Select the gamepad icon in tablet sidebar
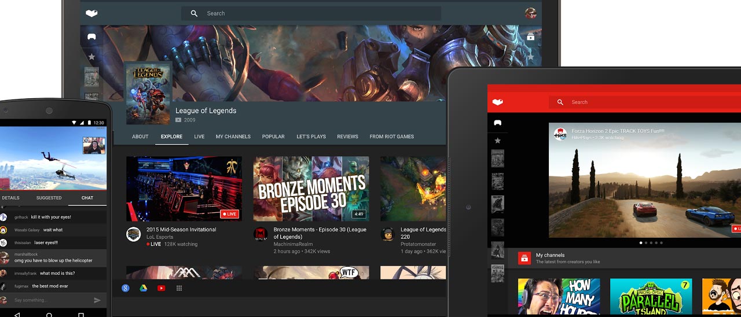Image resolution: width=741 pixels, height=317 pixels. [497, 123]
